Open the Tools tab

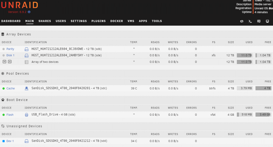(x=157, y=21)
